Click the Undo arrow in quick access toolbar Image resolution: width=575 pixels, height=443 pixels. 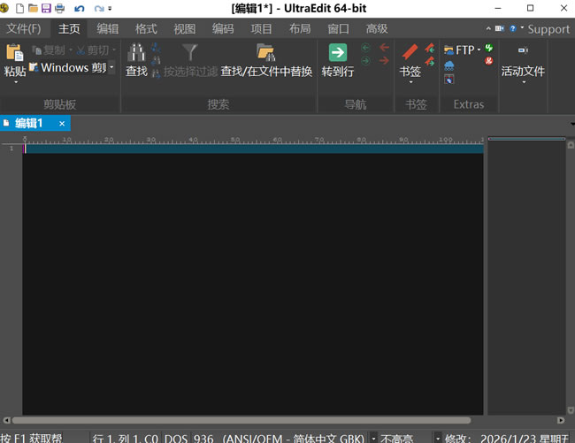[80, 8]
